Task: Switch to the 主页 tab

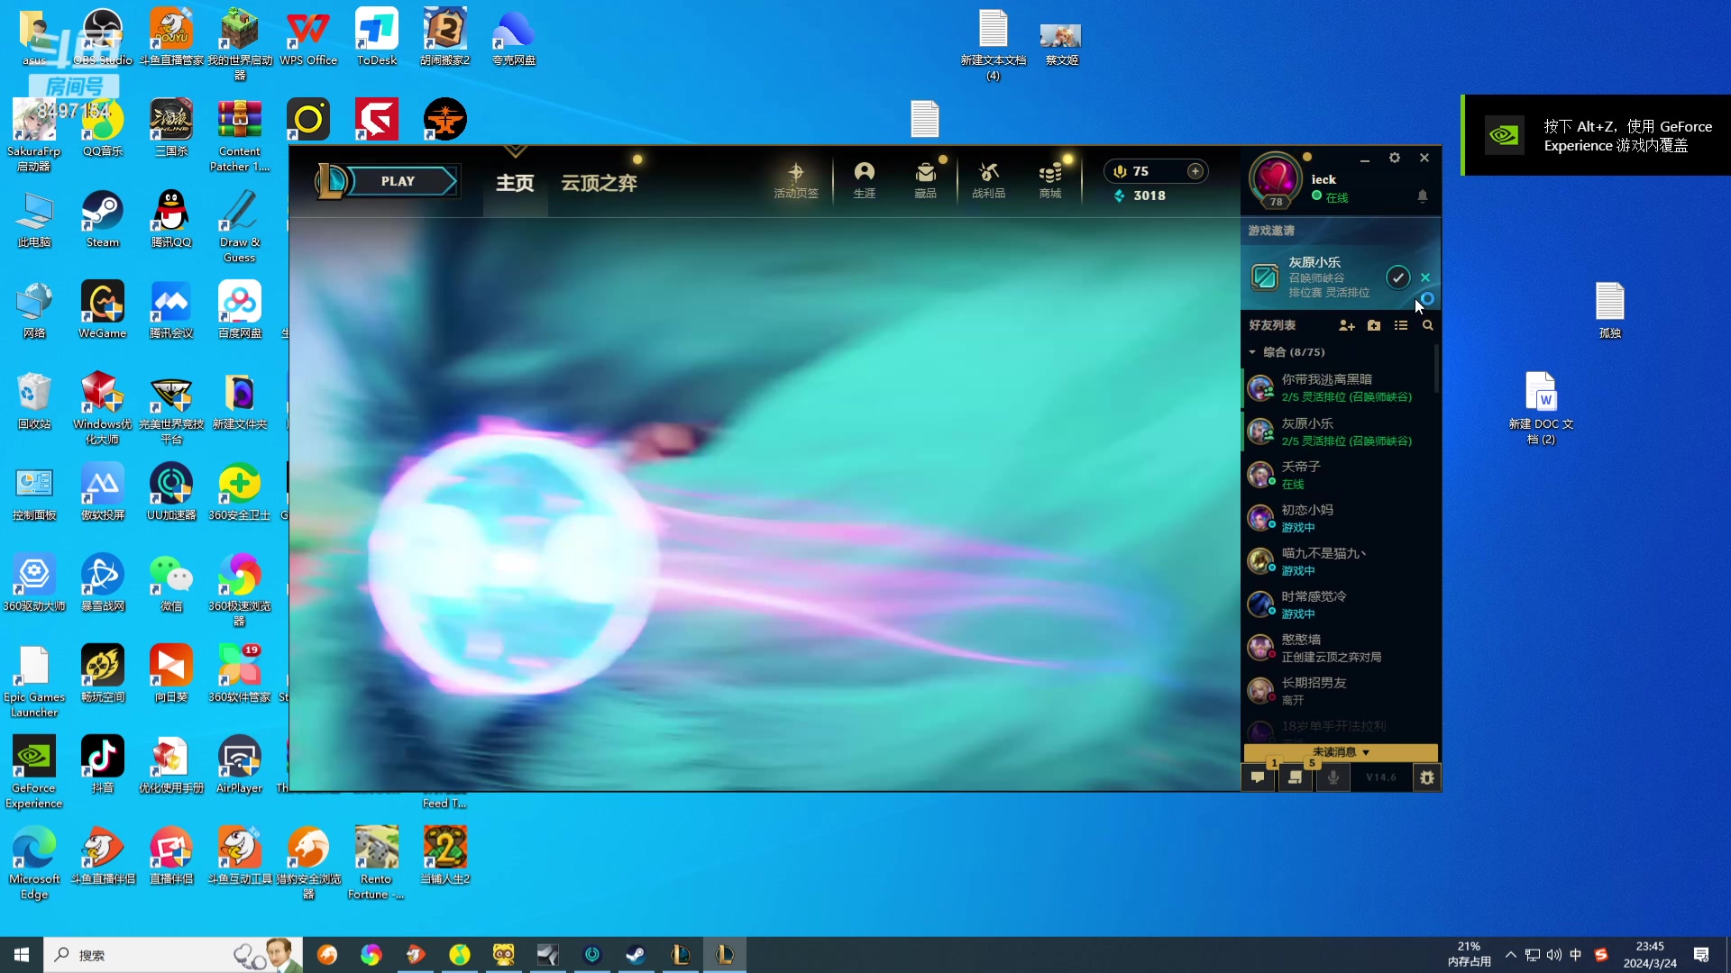Action: (515, 183)
